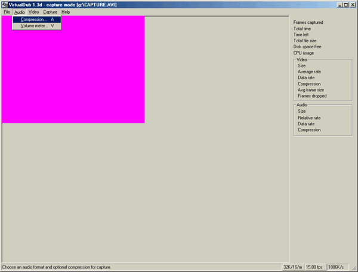Click the Relative rate label in Audio group
Image resolution: width=358 pixels, height=272 pixels.
[309, 118]
